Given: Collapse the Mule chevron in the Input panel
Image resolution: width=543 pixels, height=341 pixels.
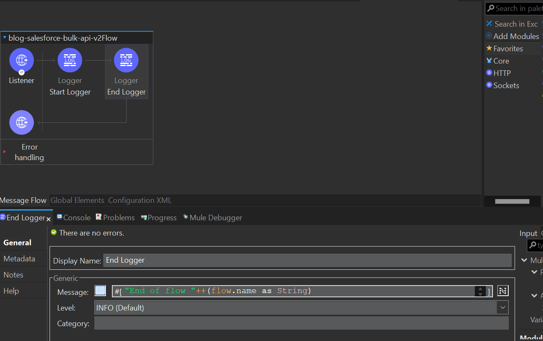Looking at the screenshot, I should 524,260.
